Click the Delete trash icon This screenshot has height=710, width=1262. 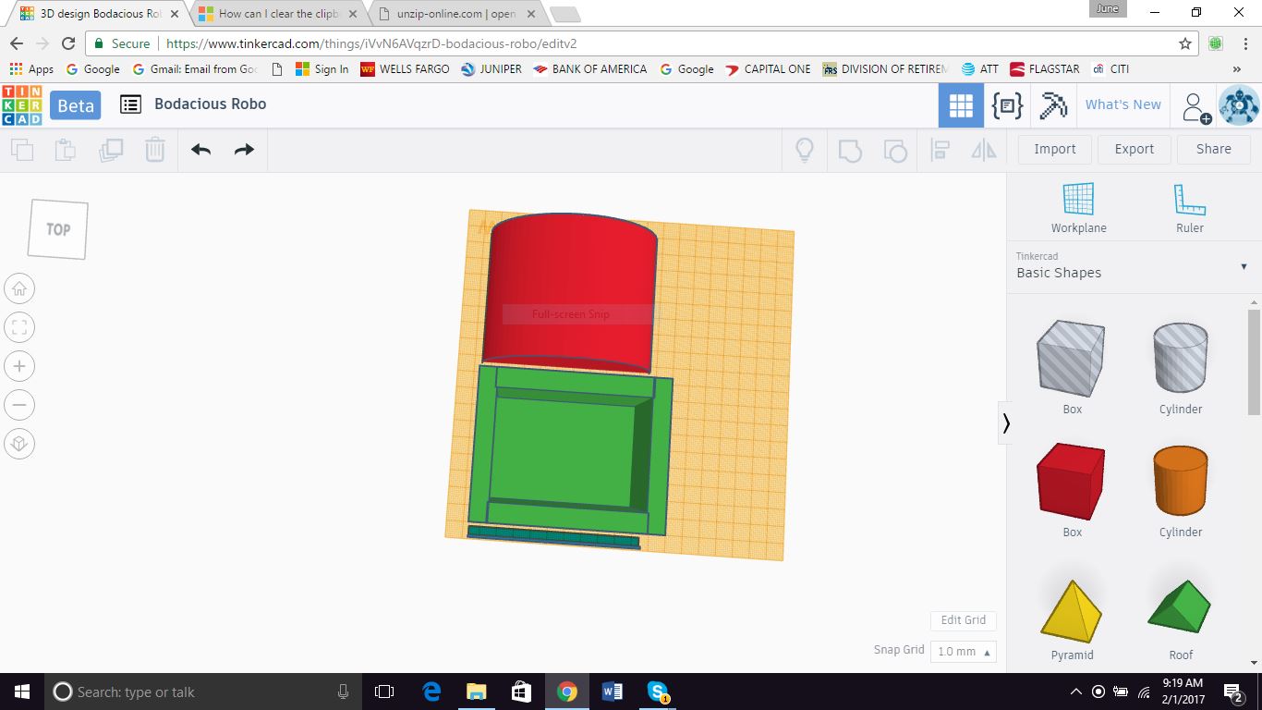tap(155, 150)
